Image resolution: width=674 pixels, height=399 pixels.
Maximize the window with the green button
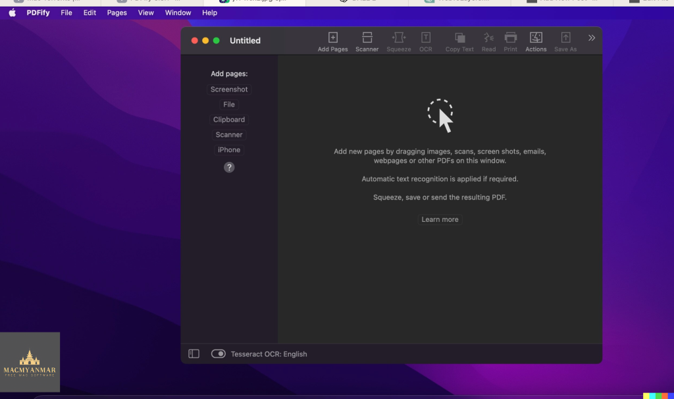tap(216, 40)
